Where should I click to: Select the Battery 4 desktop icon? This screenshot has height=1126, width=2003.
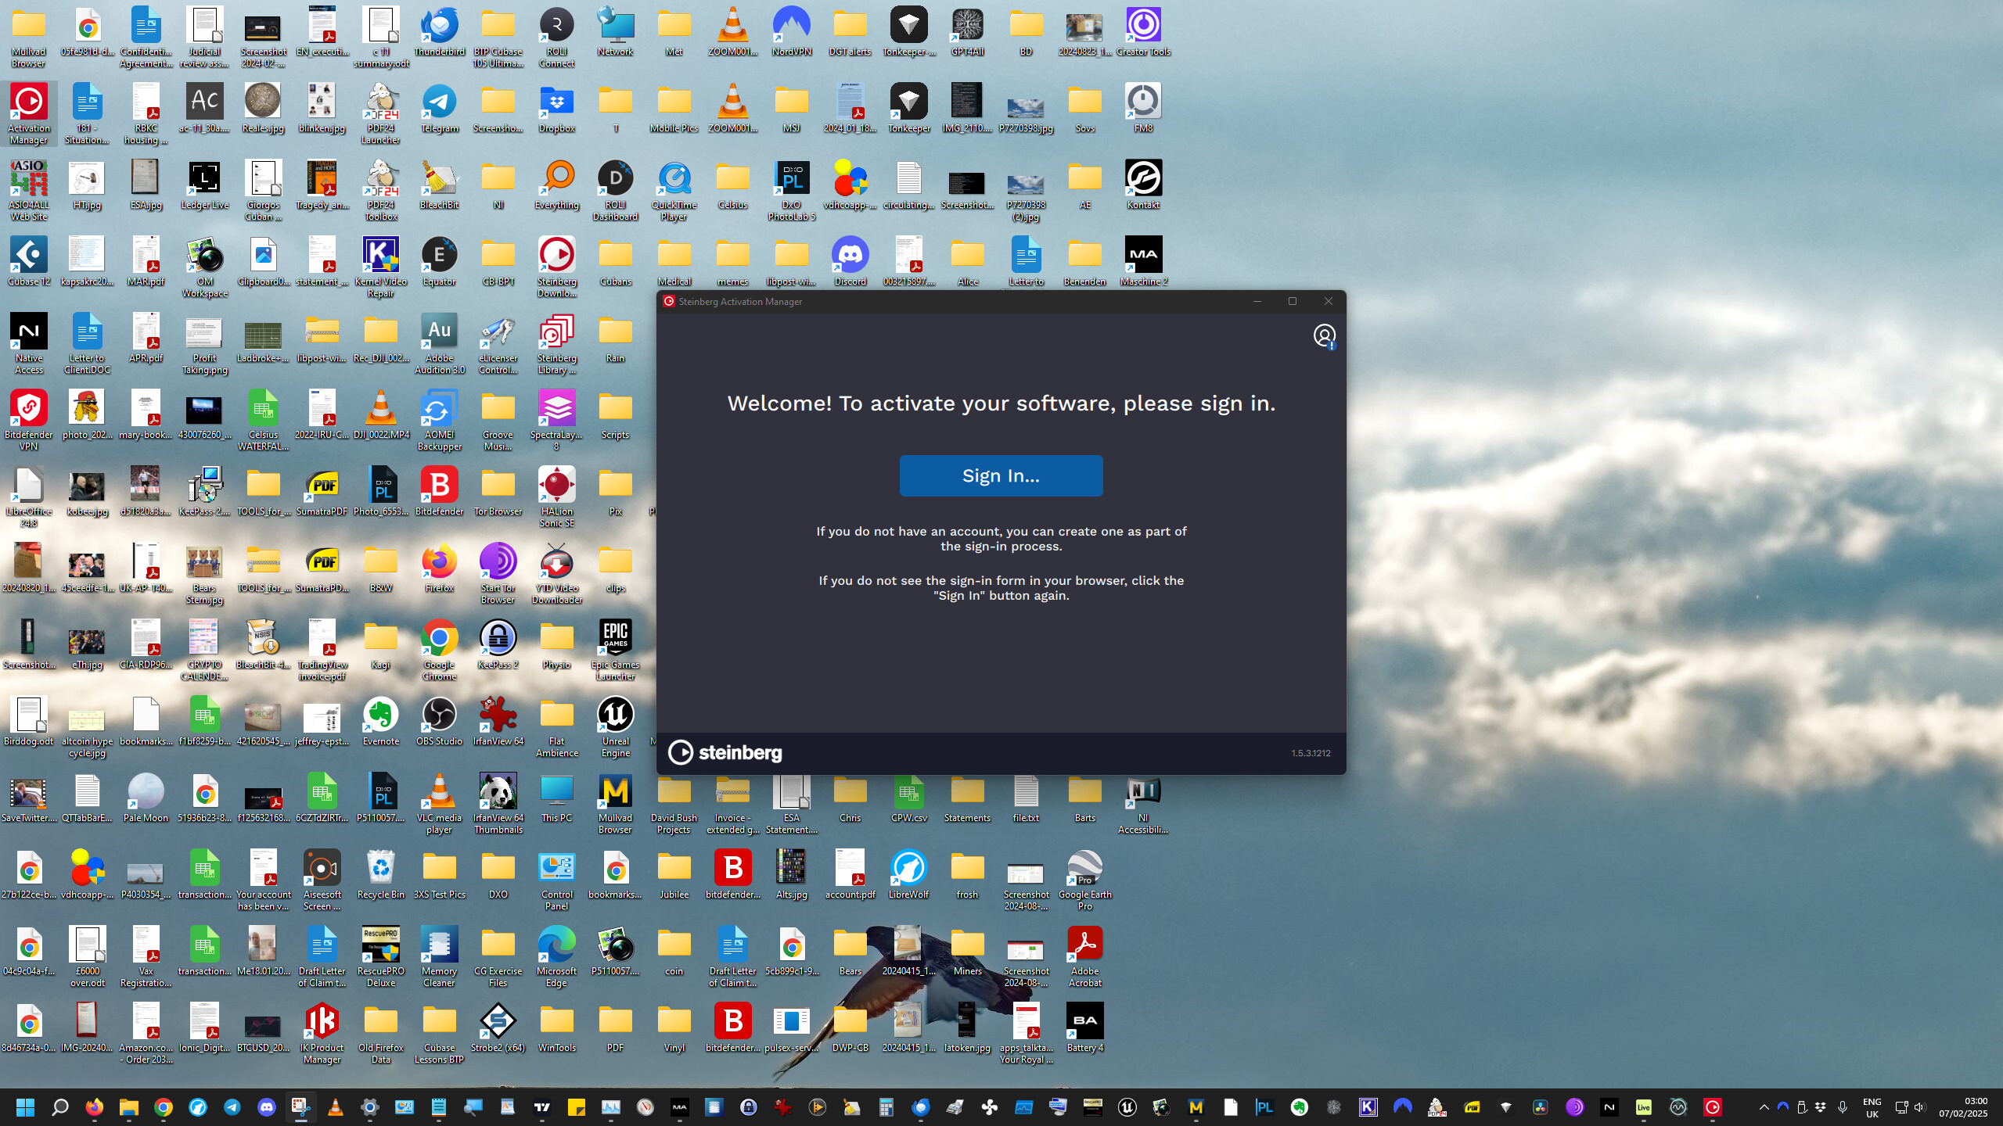[1085, 1028]
